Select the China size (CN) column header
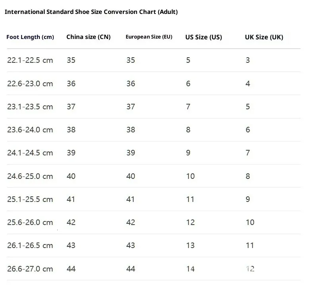 tap(89, 37)
